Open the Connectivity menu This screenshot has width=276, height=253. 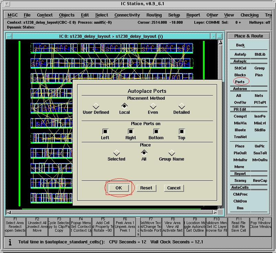click(127, 15)
